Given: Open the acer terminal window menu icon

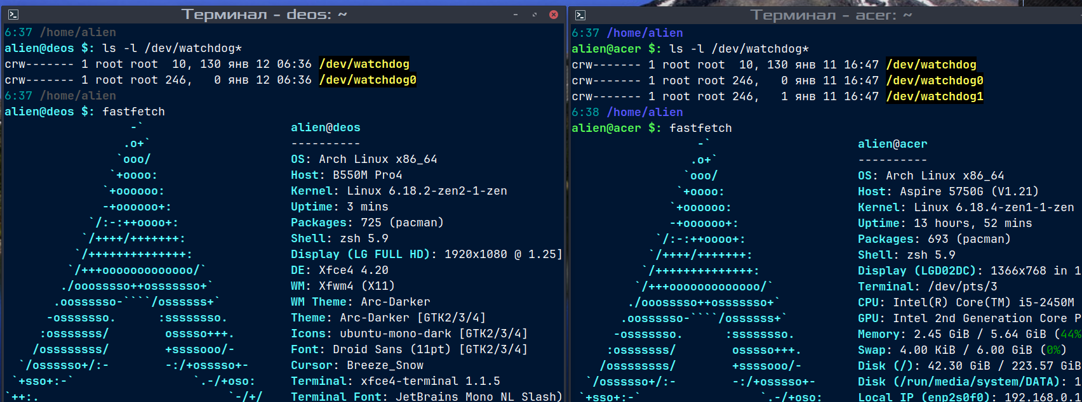Looking at the screenshot, I should click(580, 15).
